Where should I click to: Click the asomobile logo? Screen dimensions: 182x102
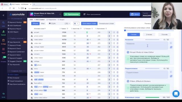click(17, 14)
